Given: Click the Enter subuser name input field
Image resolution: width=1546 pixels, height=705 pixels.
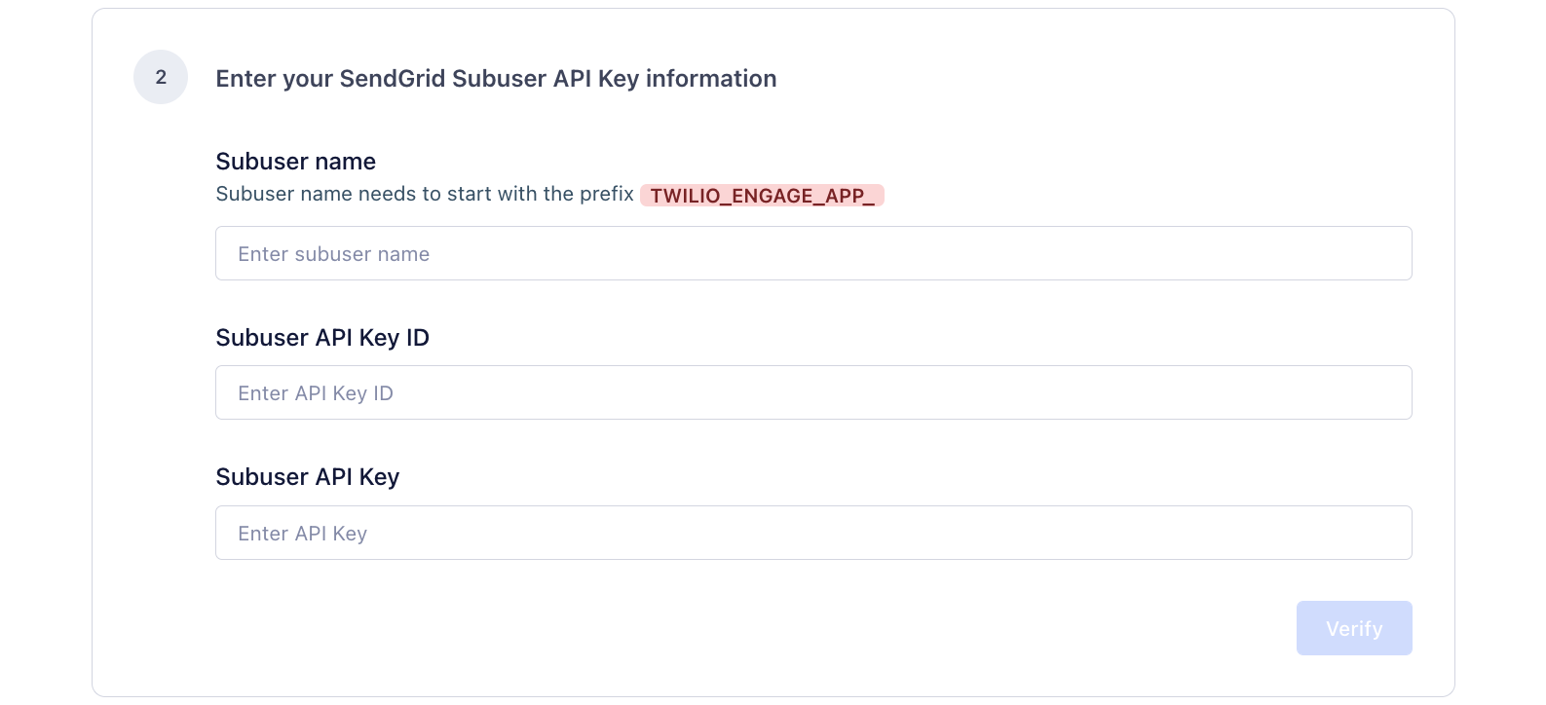Looking at the screenshot, I should 813,253.
